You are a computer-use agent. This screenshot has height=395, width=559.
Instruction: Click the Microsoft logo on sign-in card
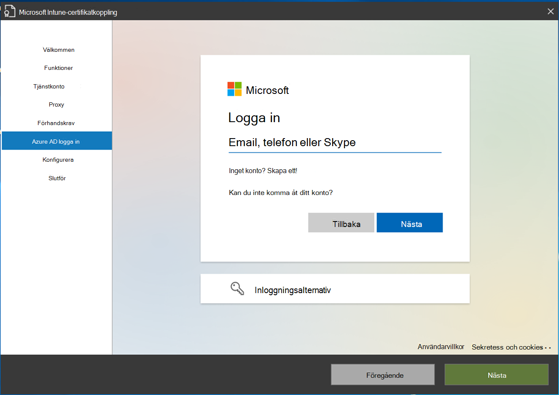tap(234, 89)
